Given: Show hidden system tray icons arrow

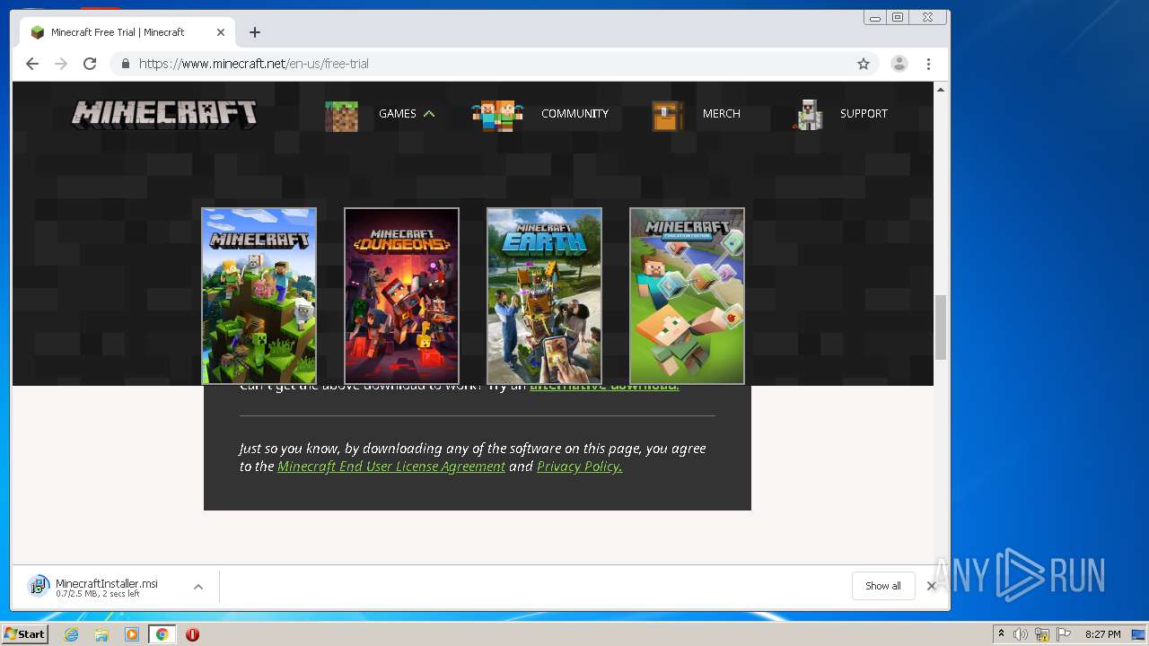Looking at the screenshot, I should click(1001, 634).
